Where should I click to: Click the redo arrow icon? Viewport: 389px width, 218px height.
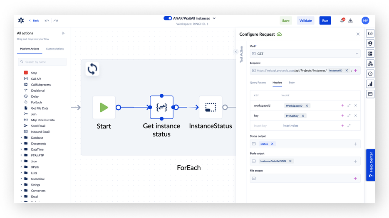pyautogui.click(x=56, y=20)
